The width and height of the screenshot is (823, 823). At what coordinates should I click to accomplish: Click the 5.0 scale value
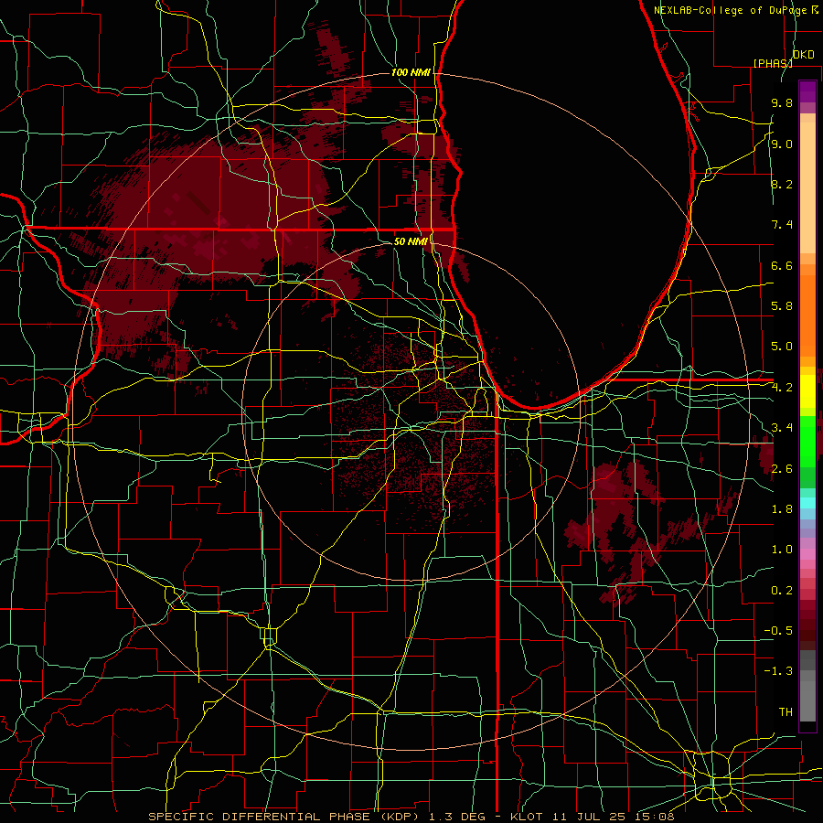point(782,347)
